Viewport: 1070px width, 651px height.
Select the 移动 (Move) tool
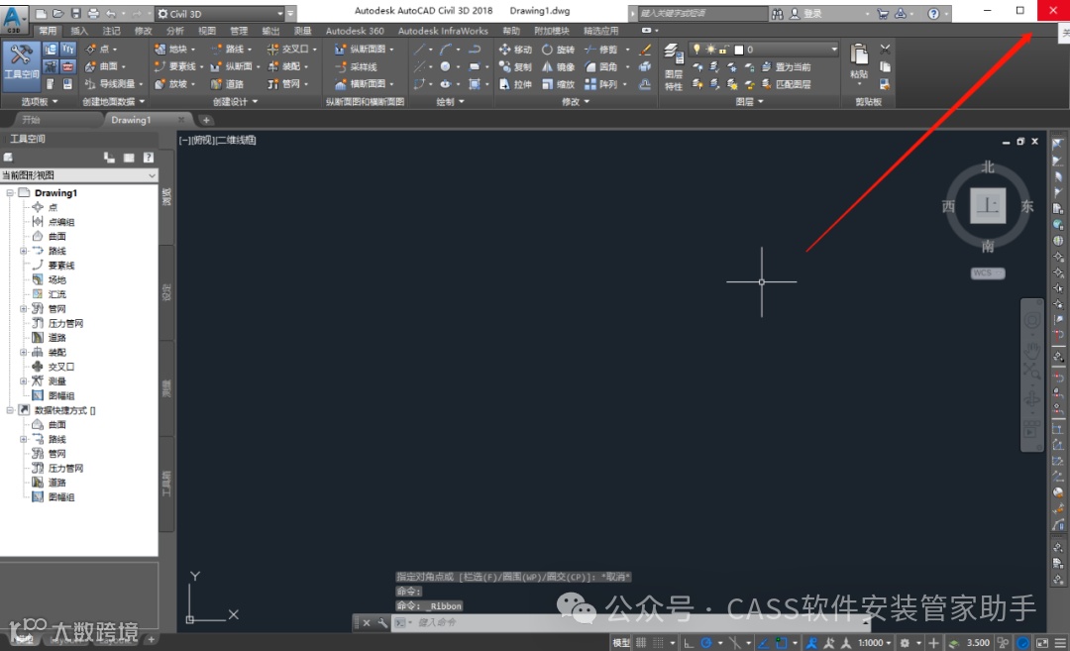(515, 50)
